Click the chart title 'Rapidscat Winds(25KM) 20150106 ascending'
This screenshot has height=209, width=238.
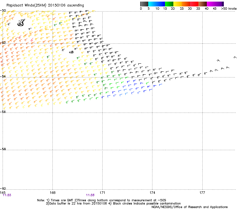(45, 5)
